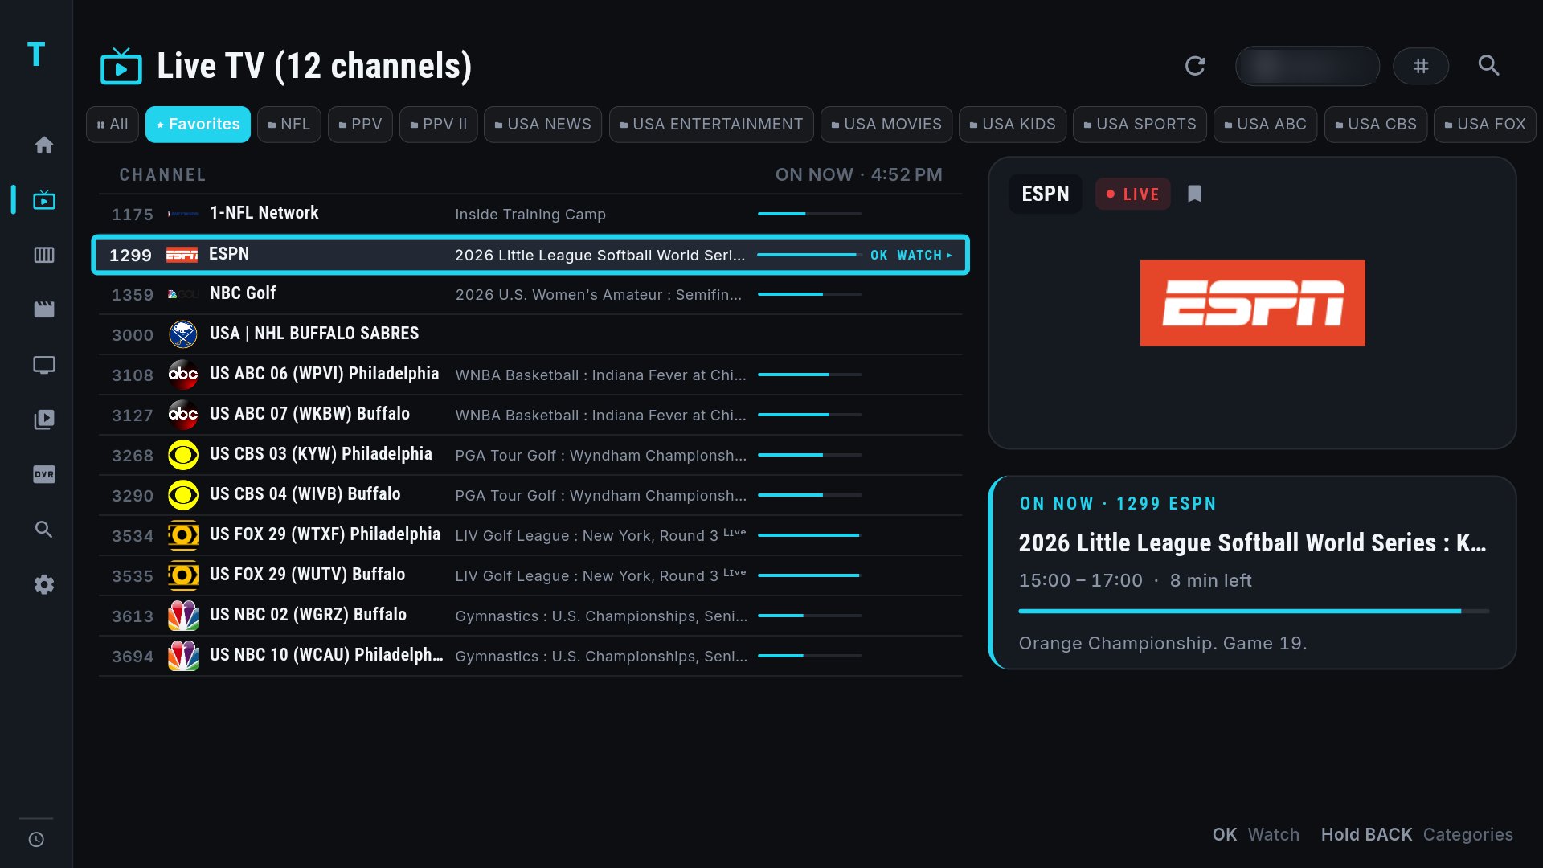
Task: Click the FOX logo for WTXF Philadelphia
Action: (183, 535)
